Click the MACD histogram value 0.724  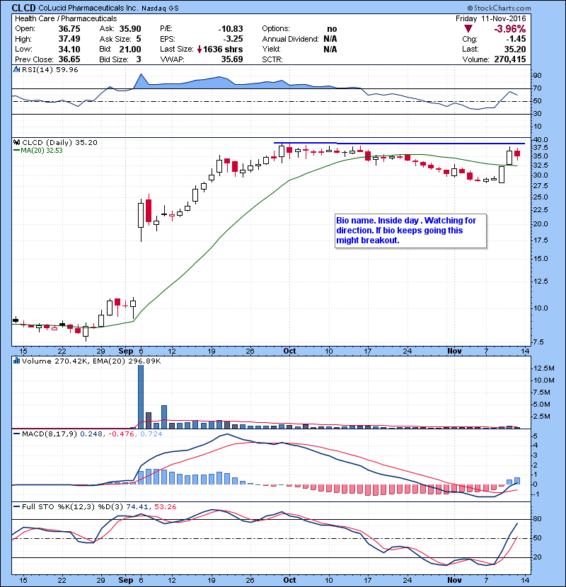tap(151, 434)
